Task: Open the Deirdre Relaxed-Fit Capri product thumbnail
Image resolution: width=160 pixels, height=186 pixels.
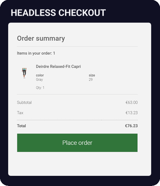Action: tap(24, 73)
